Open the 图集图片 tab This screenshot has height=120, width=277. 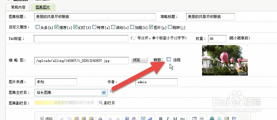pos(43,7)
